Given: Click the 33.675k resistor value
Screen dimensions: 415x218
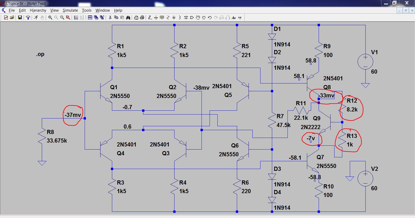Looking at the screenshot, I should coord(57,140).
